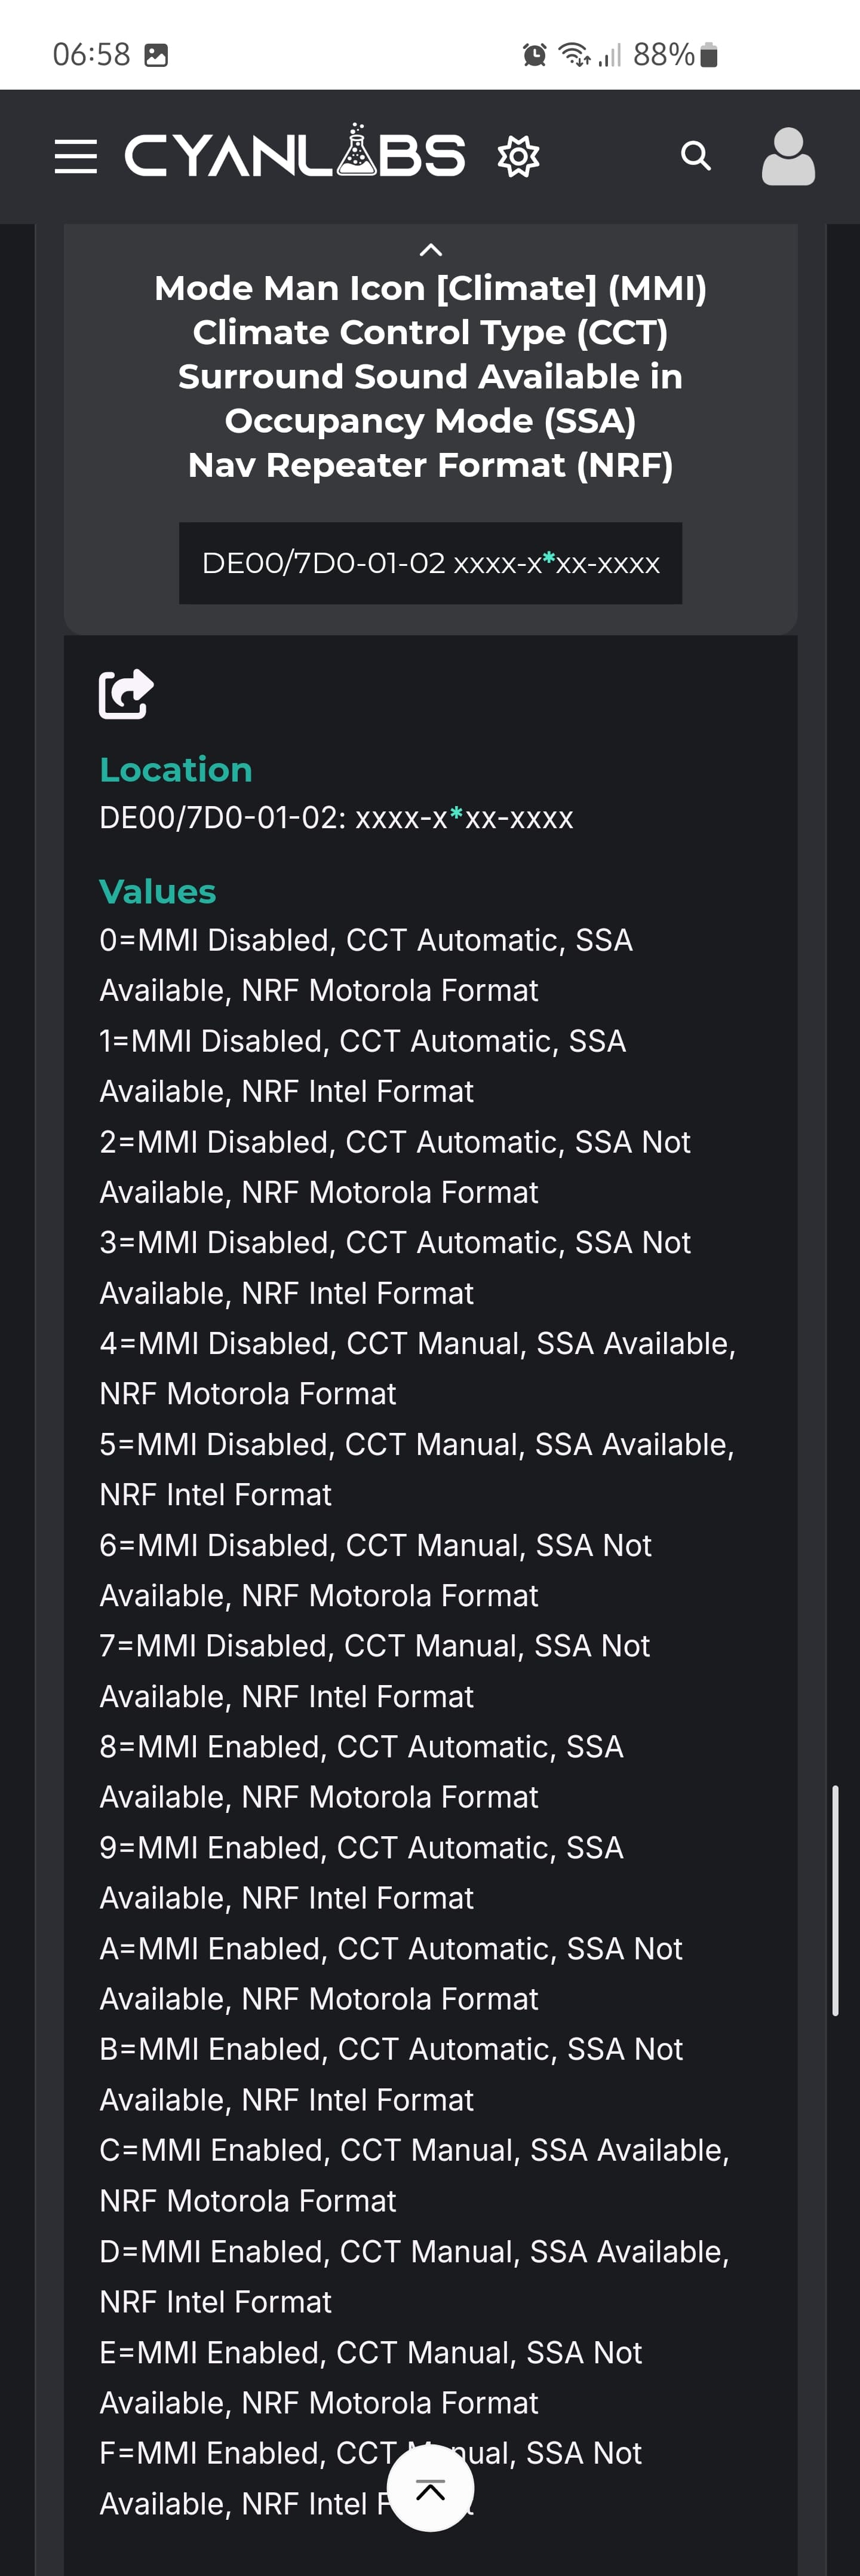Tap the battery icon in status bar
860x2576 pixels.
pos(709,55)
